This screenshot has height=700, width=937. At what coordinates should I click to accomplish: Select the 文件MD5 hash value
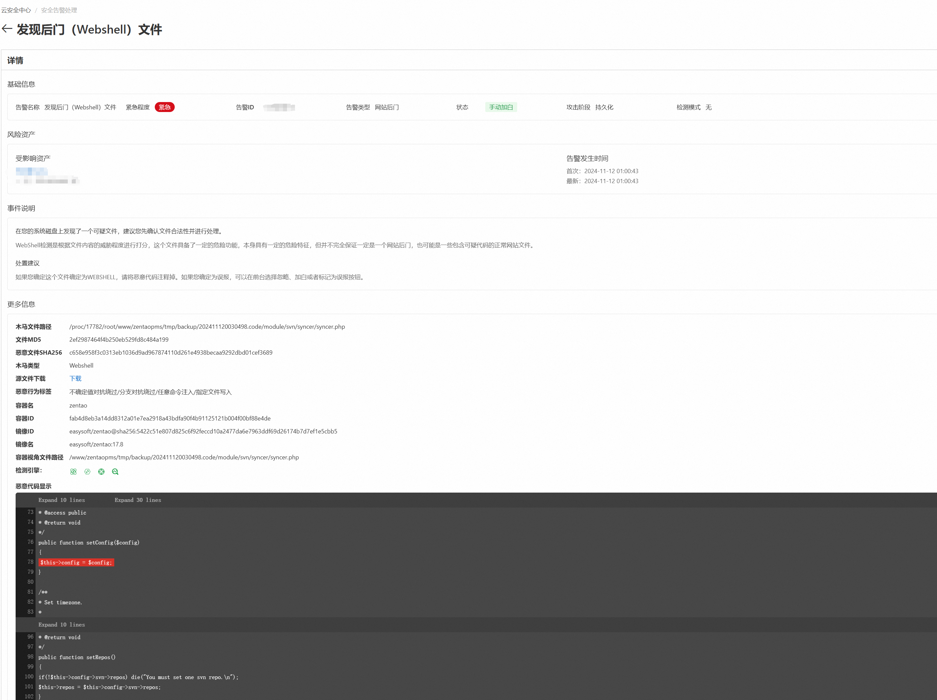[119, 339]
